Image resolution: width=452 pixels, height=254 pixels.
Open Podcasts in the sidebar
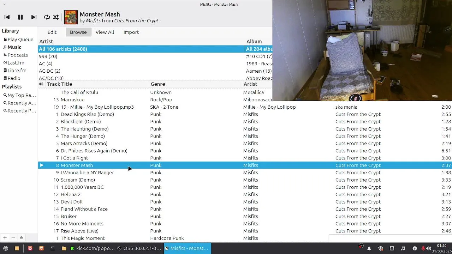[x=16, y=55]
